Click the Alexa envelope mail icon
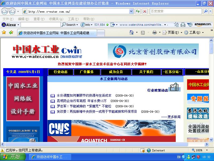 coord(183,25)
